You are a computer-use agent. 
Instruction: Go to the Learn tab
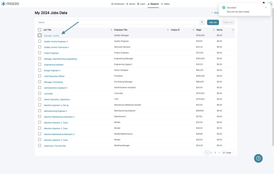pos(141,4)
